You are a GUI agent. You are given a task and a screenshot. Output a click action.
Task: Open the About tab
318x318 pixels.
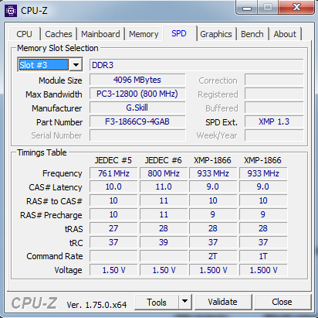point(285,34)
